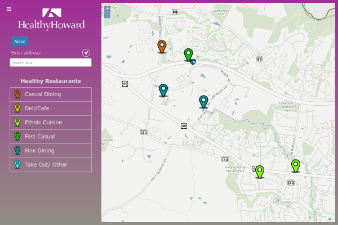Viewport: 338px width, 225px height.
Task: Click the teal pin icon in Fine Dining row
Action: [x=17, y=150]
